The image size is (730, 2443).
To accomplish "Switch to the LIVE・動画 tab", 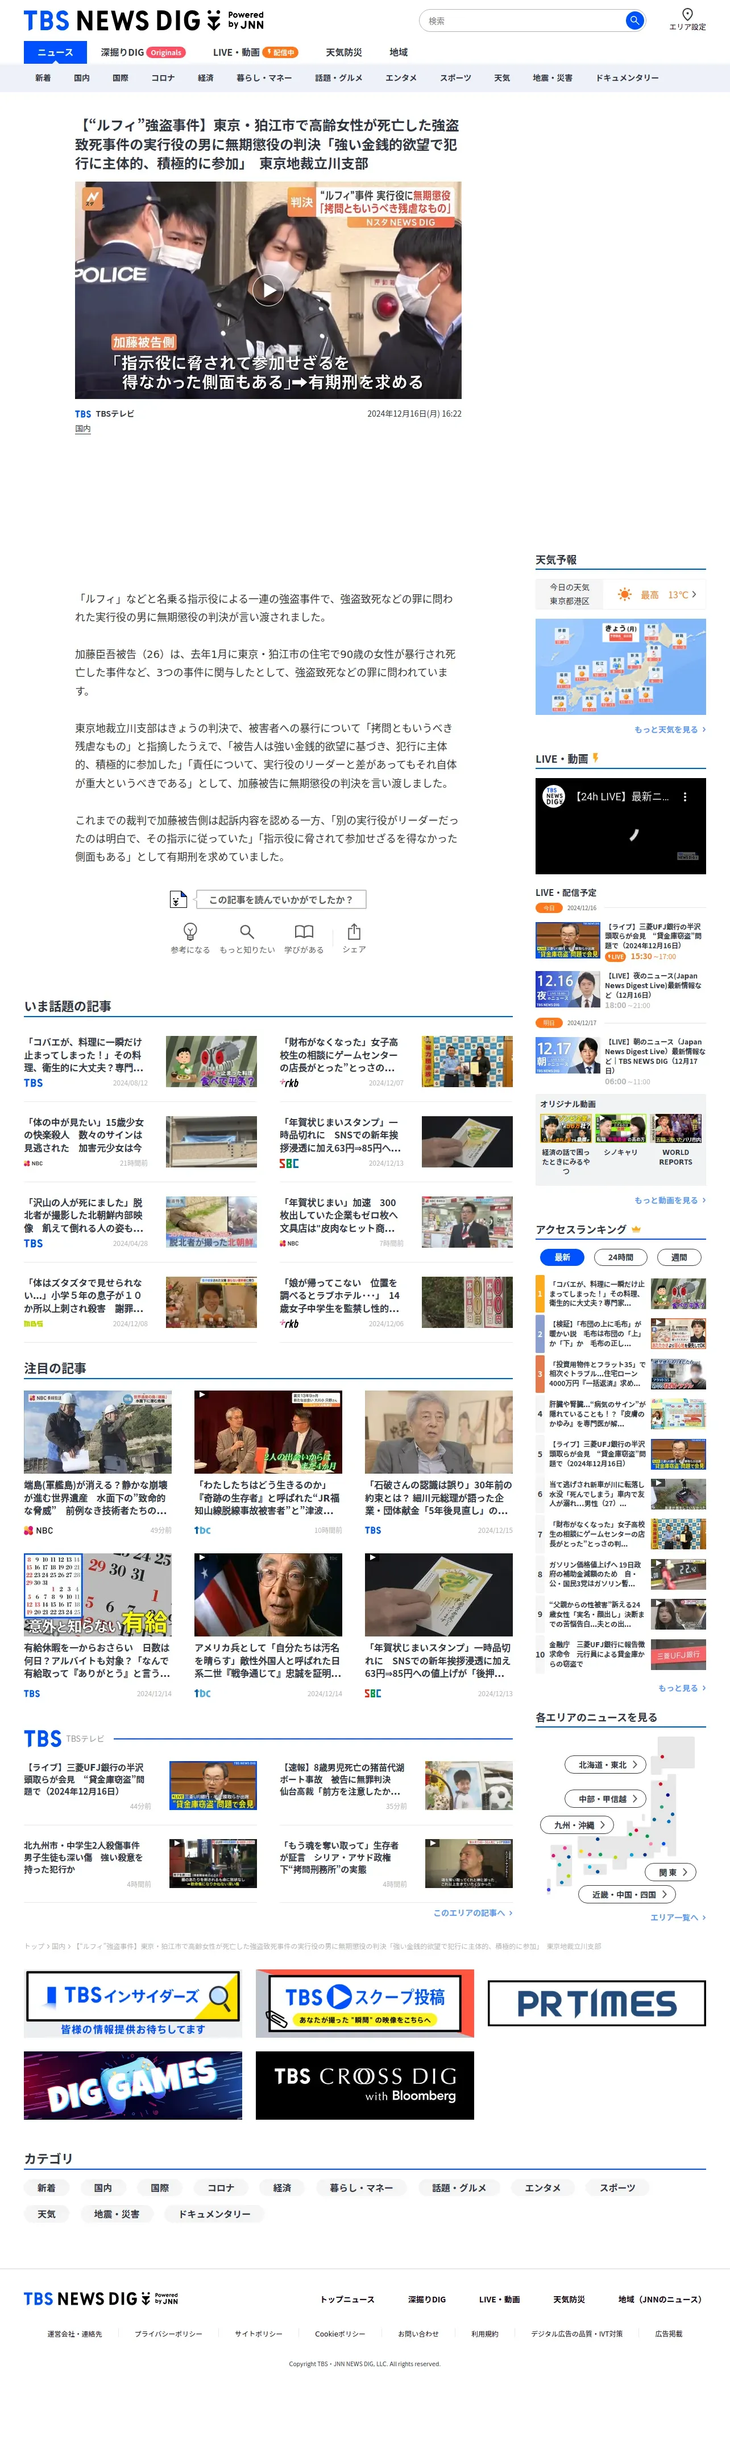I will [x=255, y=52].
